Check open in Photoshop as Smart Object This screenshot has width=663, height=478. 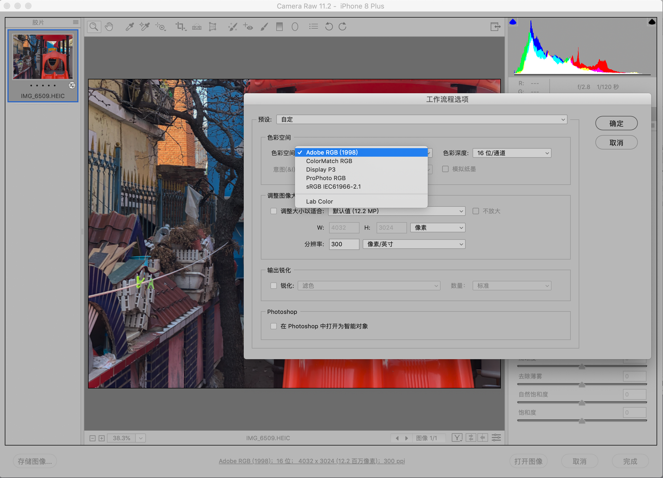coord(274,326)
